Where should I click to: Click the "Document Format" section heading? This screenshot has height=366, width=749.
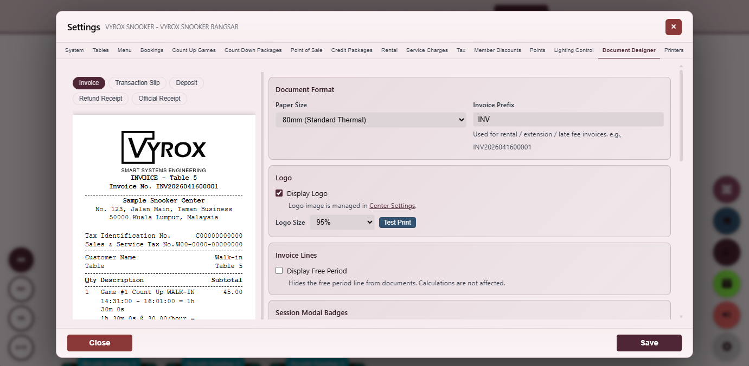click(305, 89)
